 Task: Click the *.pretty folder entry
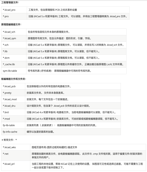coord(13,93)
